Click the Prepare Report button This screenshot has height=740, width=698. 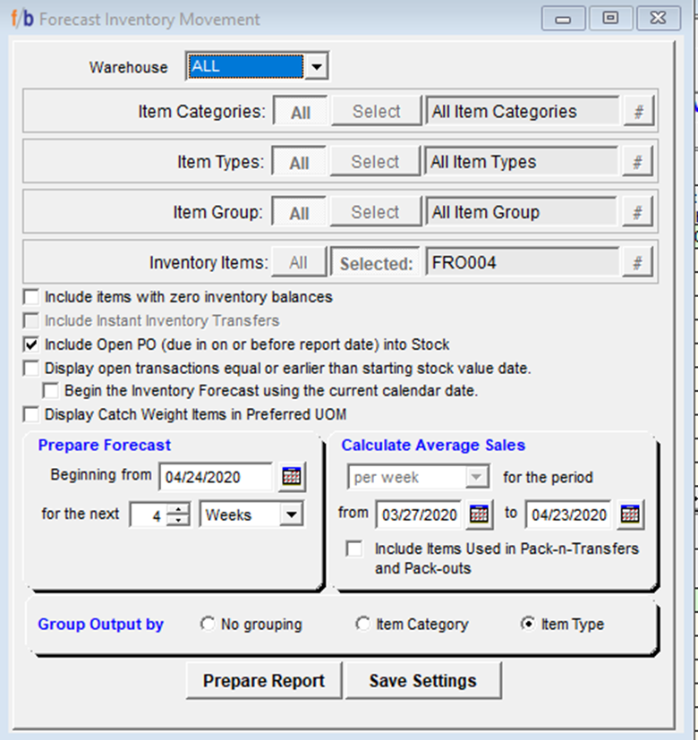(263, 681)
